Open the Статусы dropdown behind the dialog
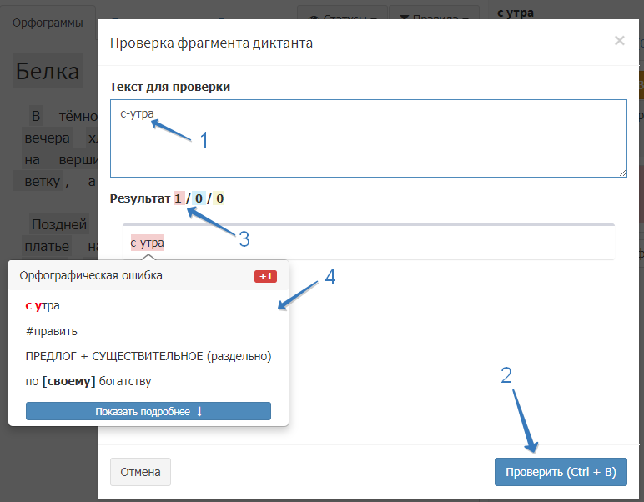644x502 pixels. tap(342, 16)
